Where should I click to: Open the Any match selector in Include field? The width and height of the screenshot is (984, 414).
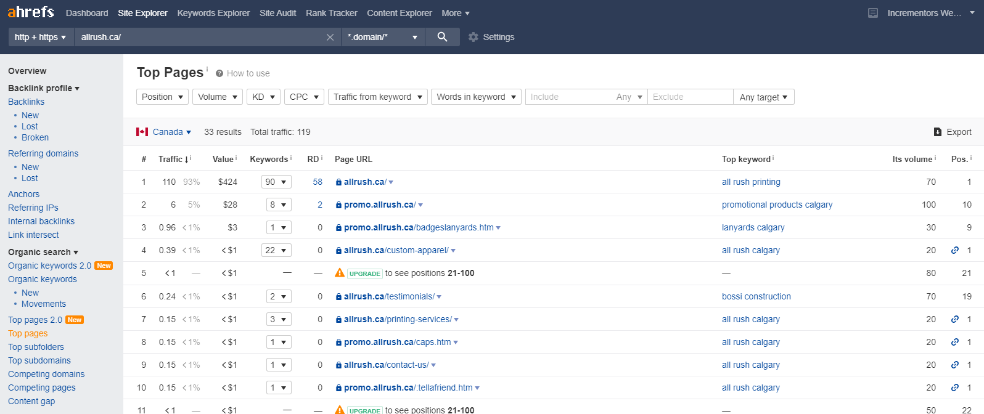point(629,97)
